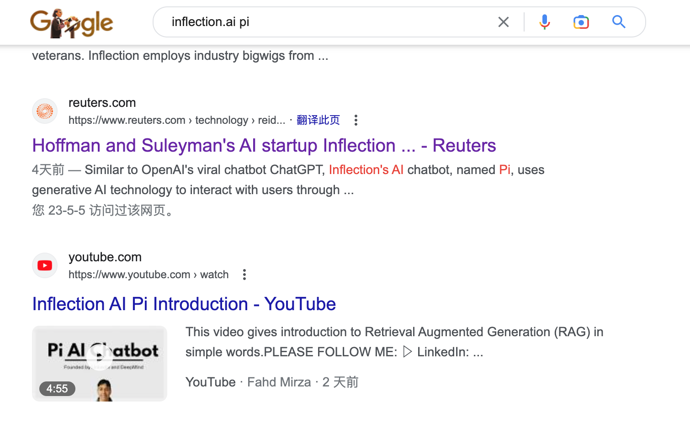Click the reuters.com site name
The image size is (690, 423).
(102, 103)
